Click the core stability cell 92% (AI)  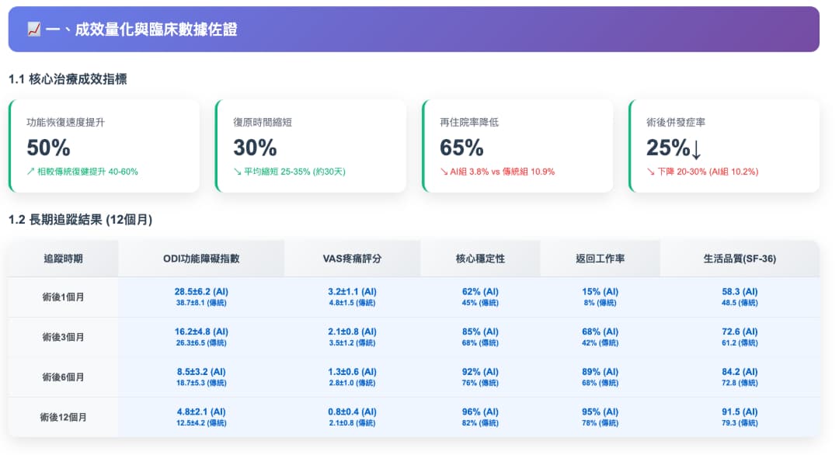point(481,372)
